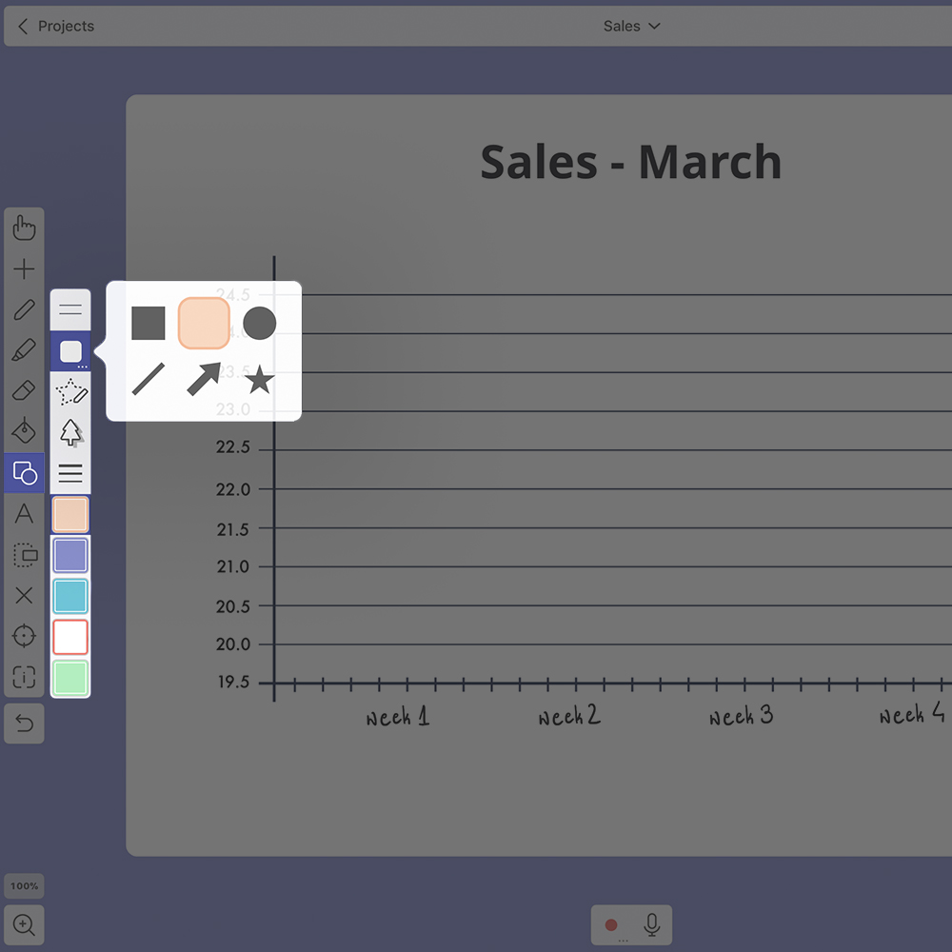The image size is (952, 952).
Task: Click the 20.5 axis value
Action: point(233,606)
